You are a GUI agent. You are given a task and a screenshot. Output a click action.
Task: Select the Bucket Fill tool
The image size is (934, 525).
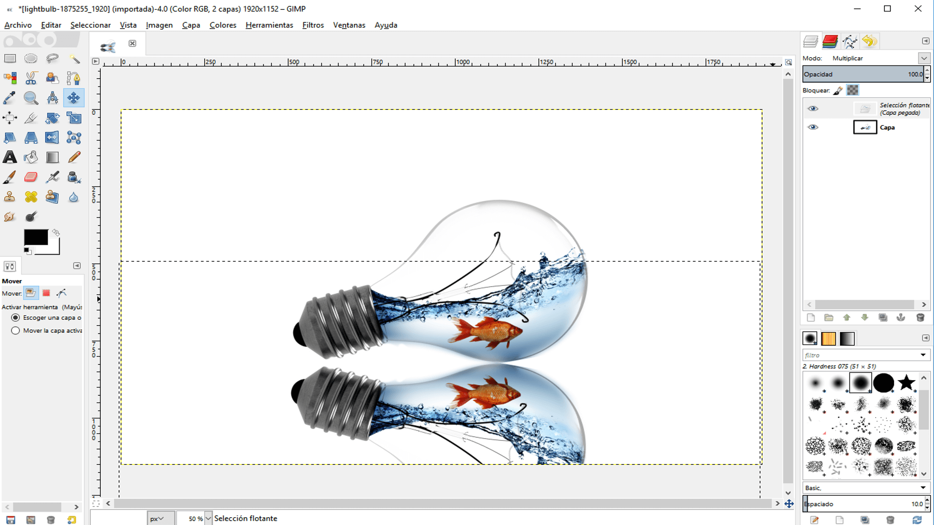(31, 157)
